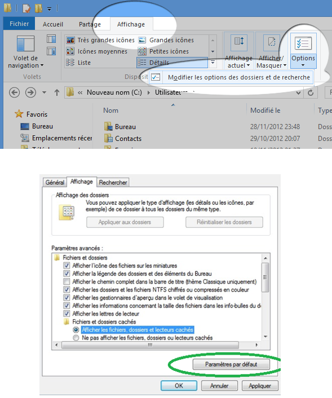Select Modifier les options des dossiers et de recherche

[x=231, y=77]
